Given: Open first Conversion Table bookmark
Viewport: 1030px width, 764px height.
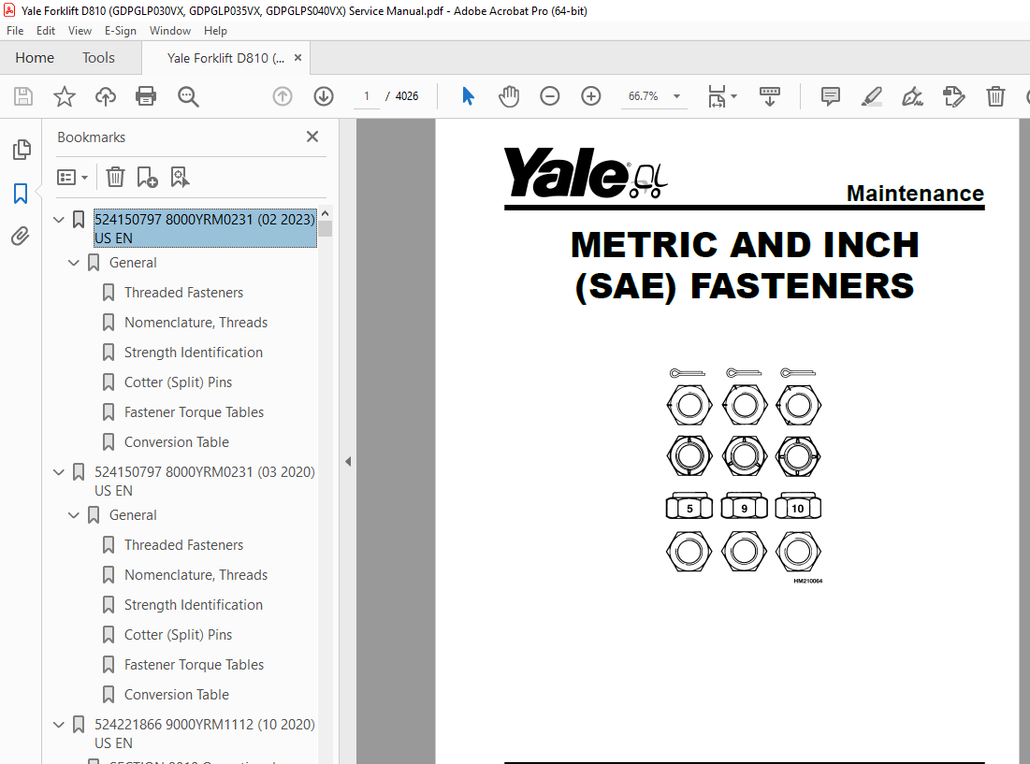Looking at the screenshot, I should (177, 442).
